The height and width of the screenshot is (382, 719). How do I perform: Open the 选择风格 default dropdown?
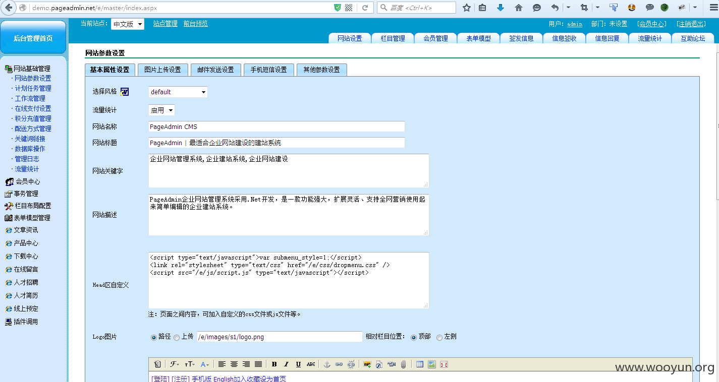(x=178, y=92)
